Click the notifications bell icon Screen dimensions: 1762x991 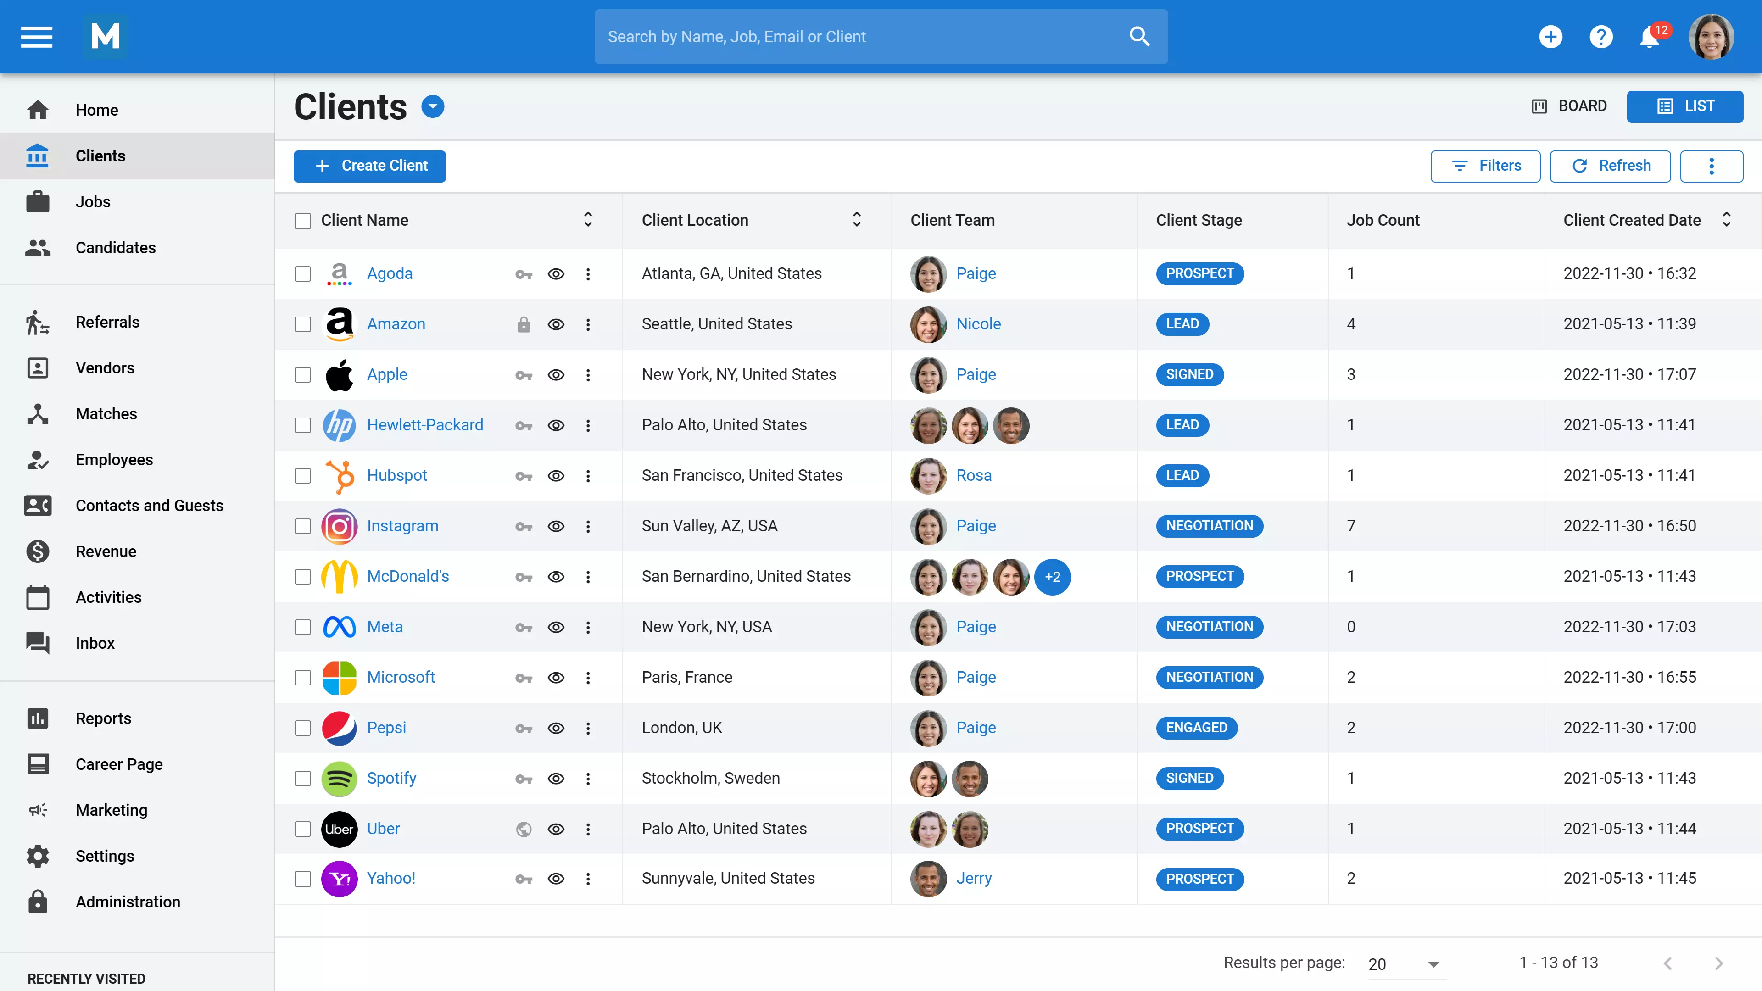(1649, 37)
